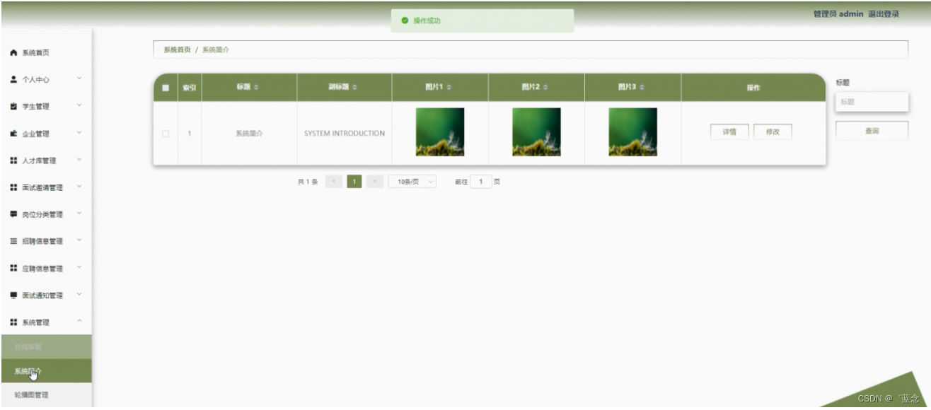Open the 图片3 thumbnail in row 1
The image size is (931, 410).
point(632,132)
